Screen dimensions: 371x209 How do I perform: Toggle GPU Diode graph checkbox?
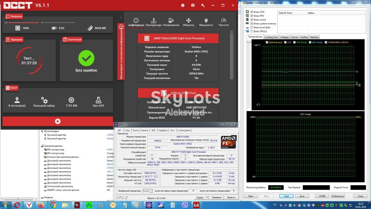[x=310, y=42]
